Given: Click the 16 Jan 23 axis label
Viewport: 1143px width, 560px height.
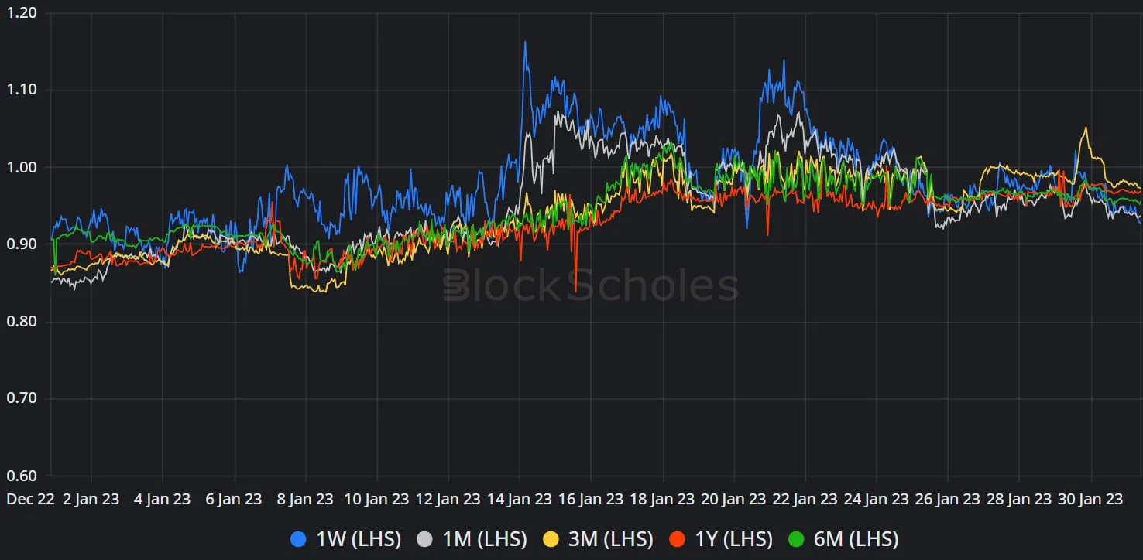Looking at the screenshot, I should tap(590, 499).
